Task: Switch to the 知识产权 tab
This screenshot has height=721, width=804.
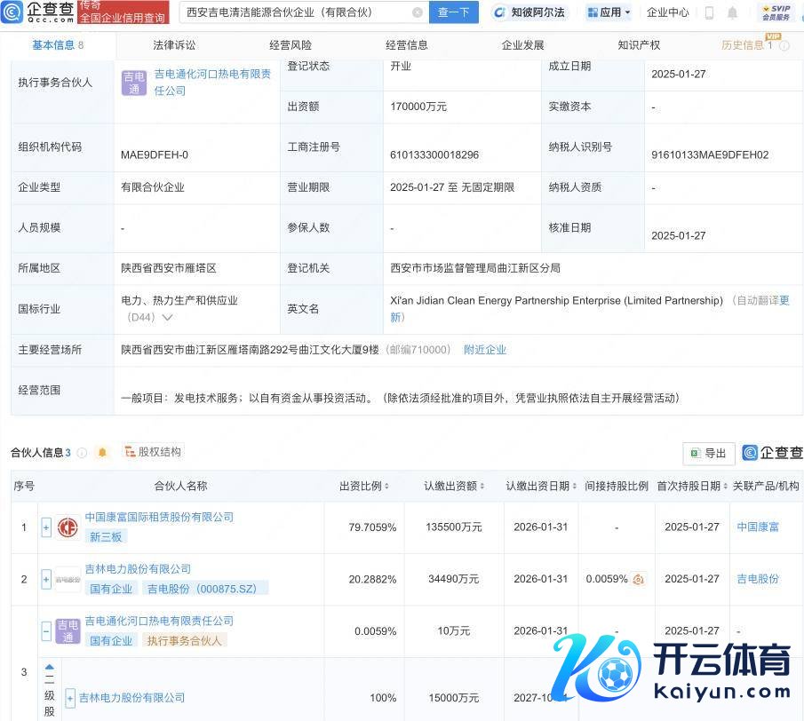Action: pos(639,44)
